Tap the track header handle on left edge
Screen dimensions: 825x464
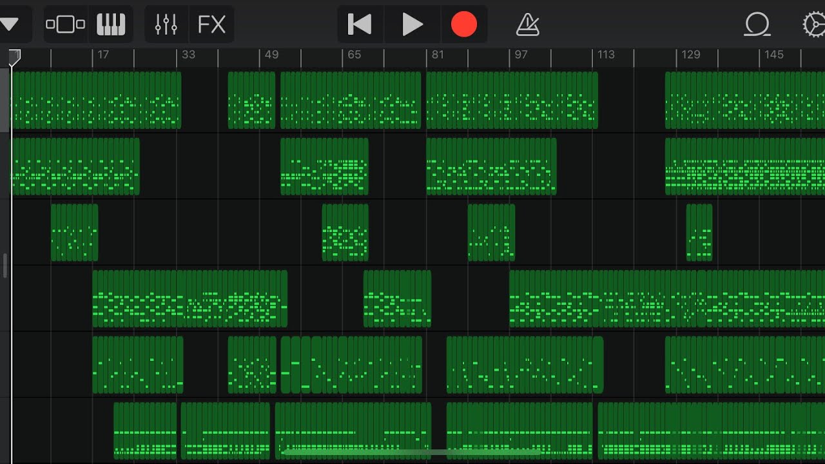tap(5, 266)
